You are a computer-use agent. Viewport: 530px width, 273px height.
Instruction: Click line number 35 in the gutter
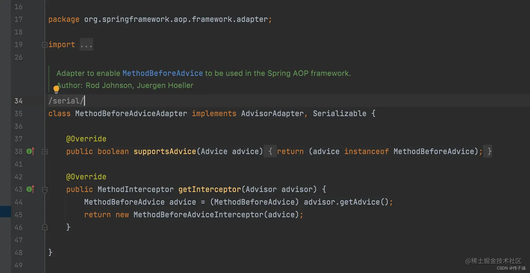(x=19, y=114)
